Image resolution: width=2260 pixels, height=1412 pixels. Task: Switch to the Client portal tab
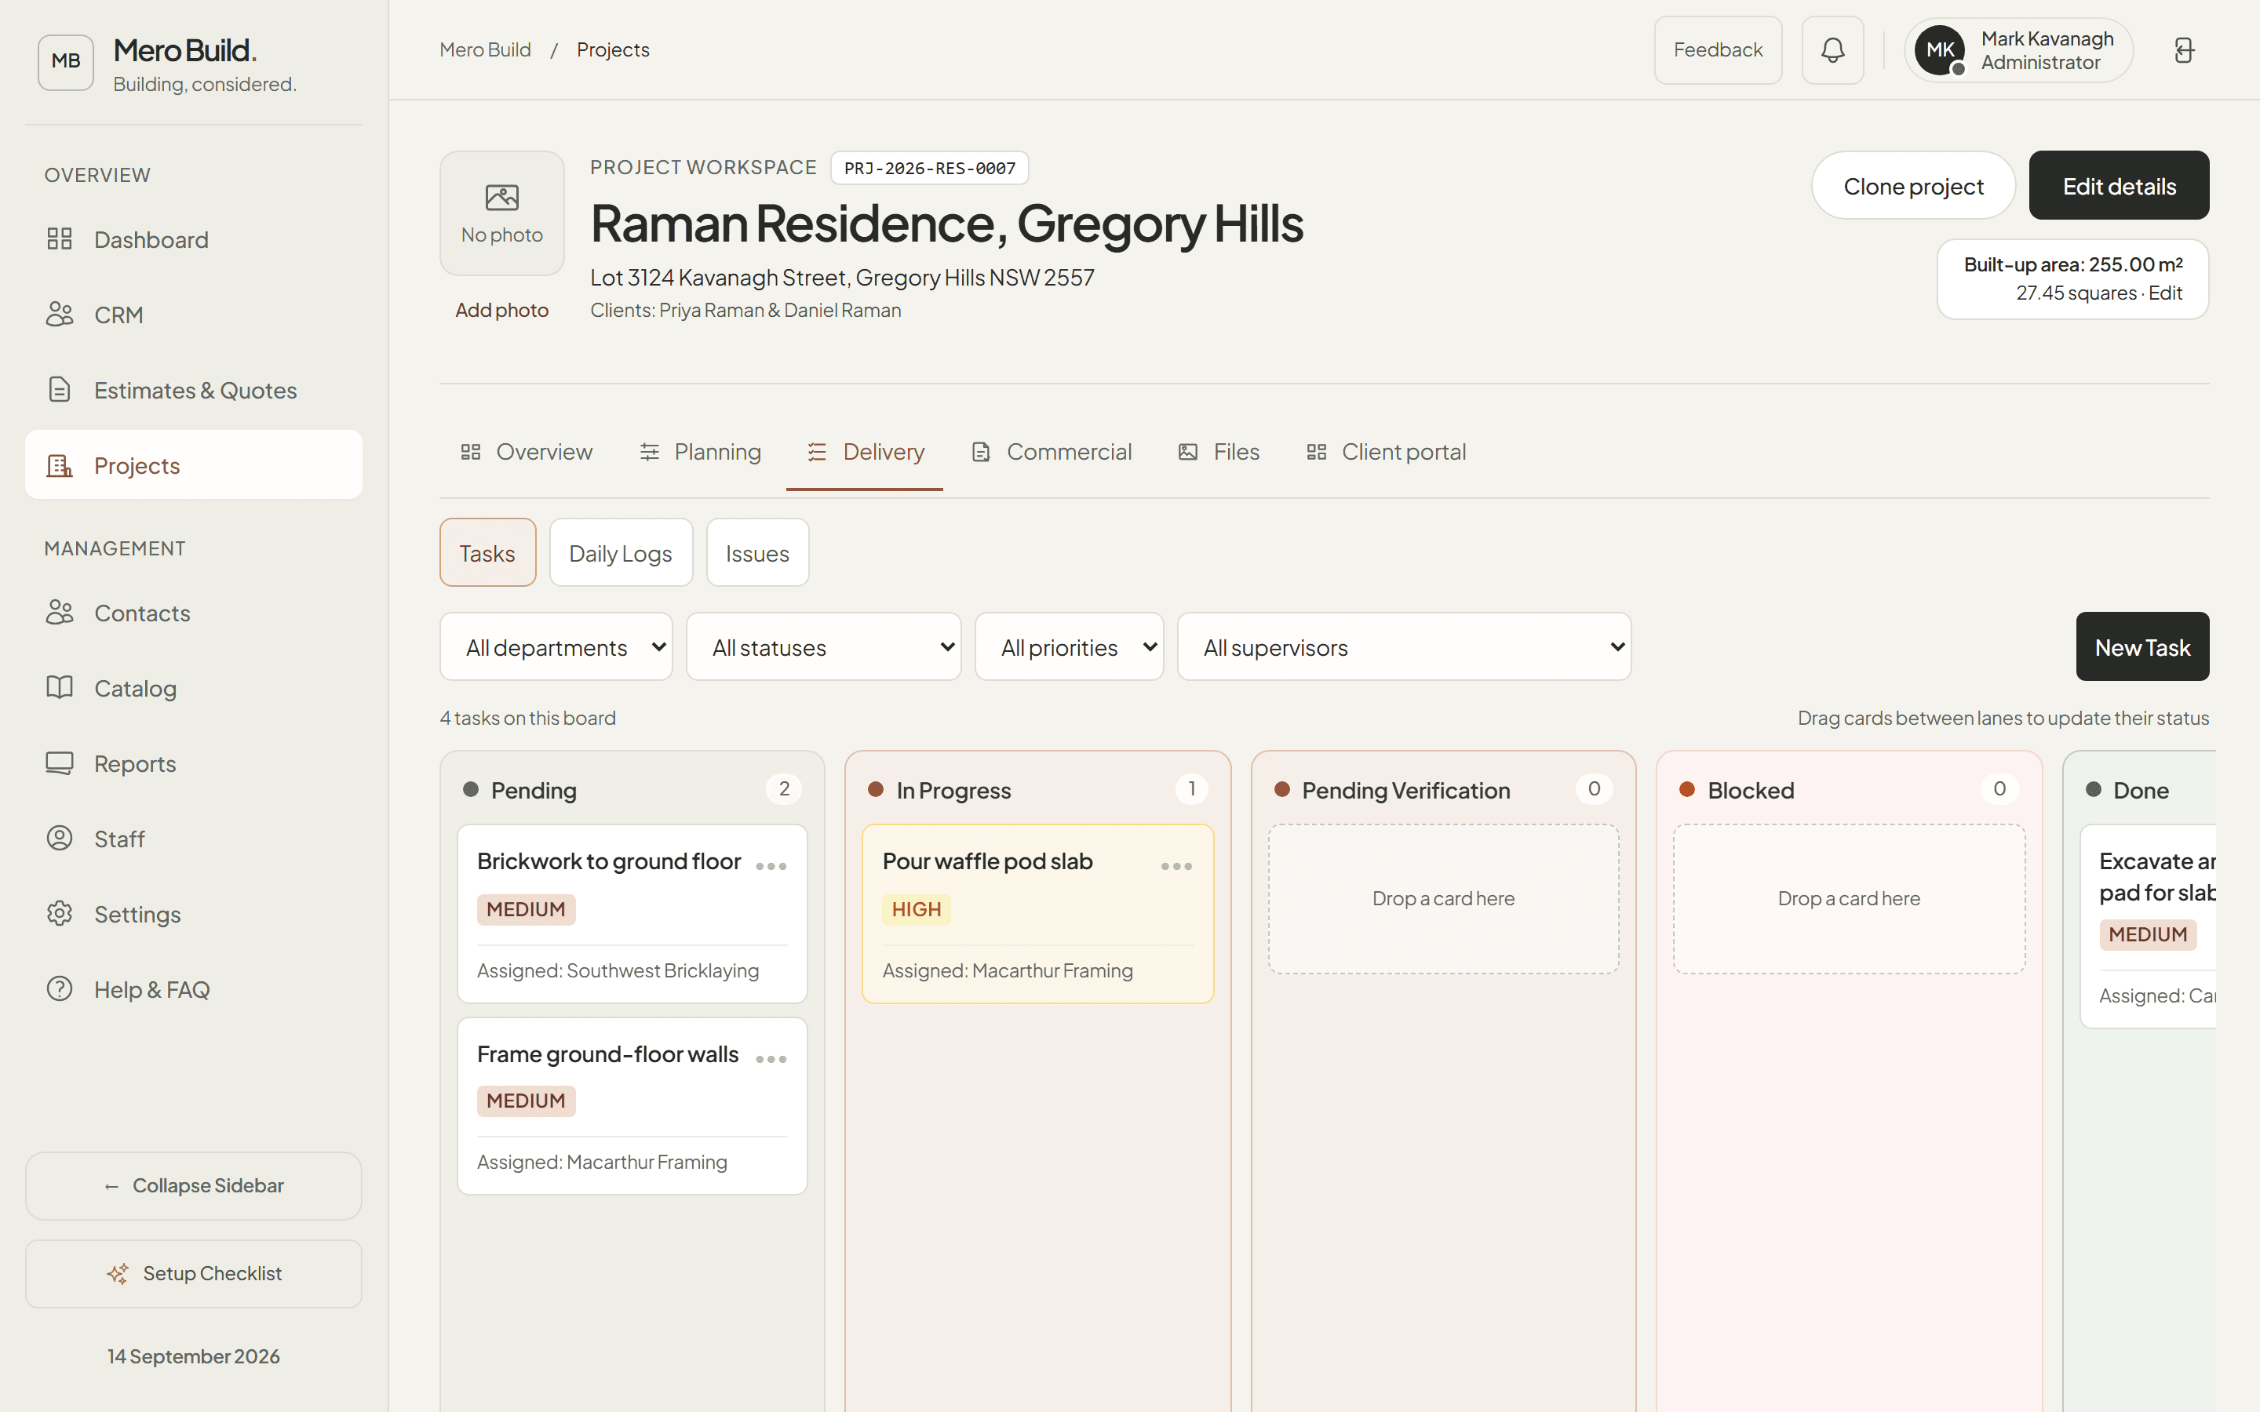pyautogui.click(x=1386, y=452)
